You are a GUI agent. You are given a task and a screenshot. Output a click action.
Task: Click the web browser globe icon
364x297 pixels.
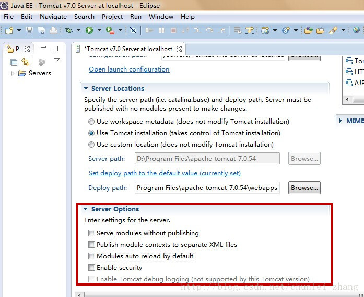coord(356,30)
